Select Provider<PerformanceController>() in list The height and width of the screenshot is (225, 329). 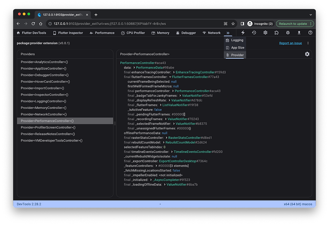point(65,121)
